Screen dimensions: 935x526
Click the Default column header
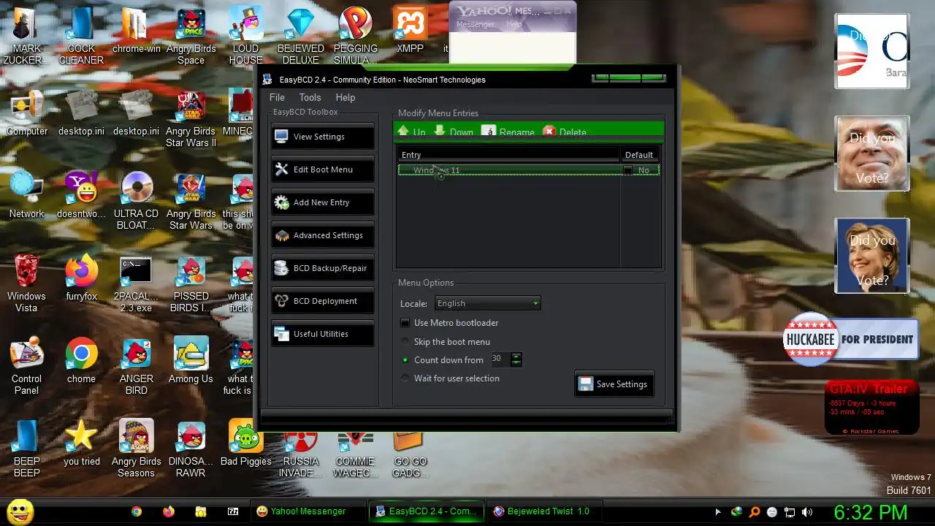coord(639,155)
